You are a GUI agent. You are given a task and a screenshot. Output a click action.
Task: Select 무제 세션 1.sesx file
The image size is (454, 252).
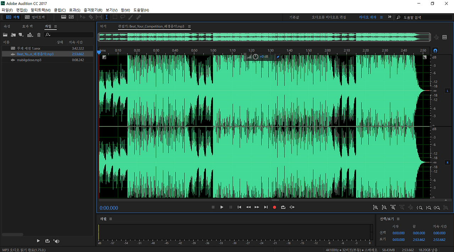click(x=48, y=48)
